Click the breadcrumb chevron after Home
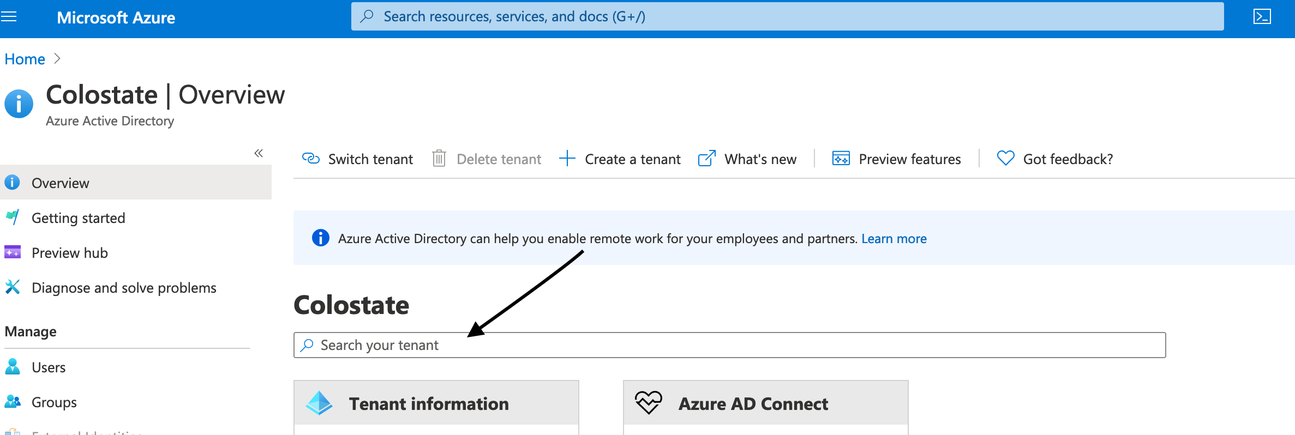The height and width of the screenshot is (435, 1295). point(57,58)
